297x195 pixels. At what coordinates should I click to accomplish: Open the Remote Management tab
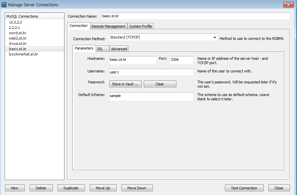coord(108,26)
